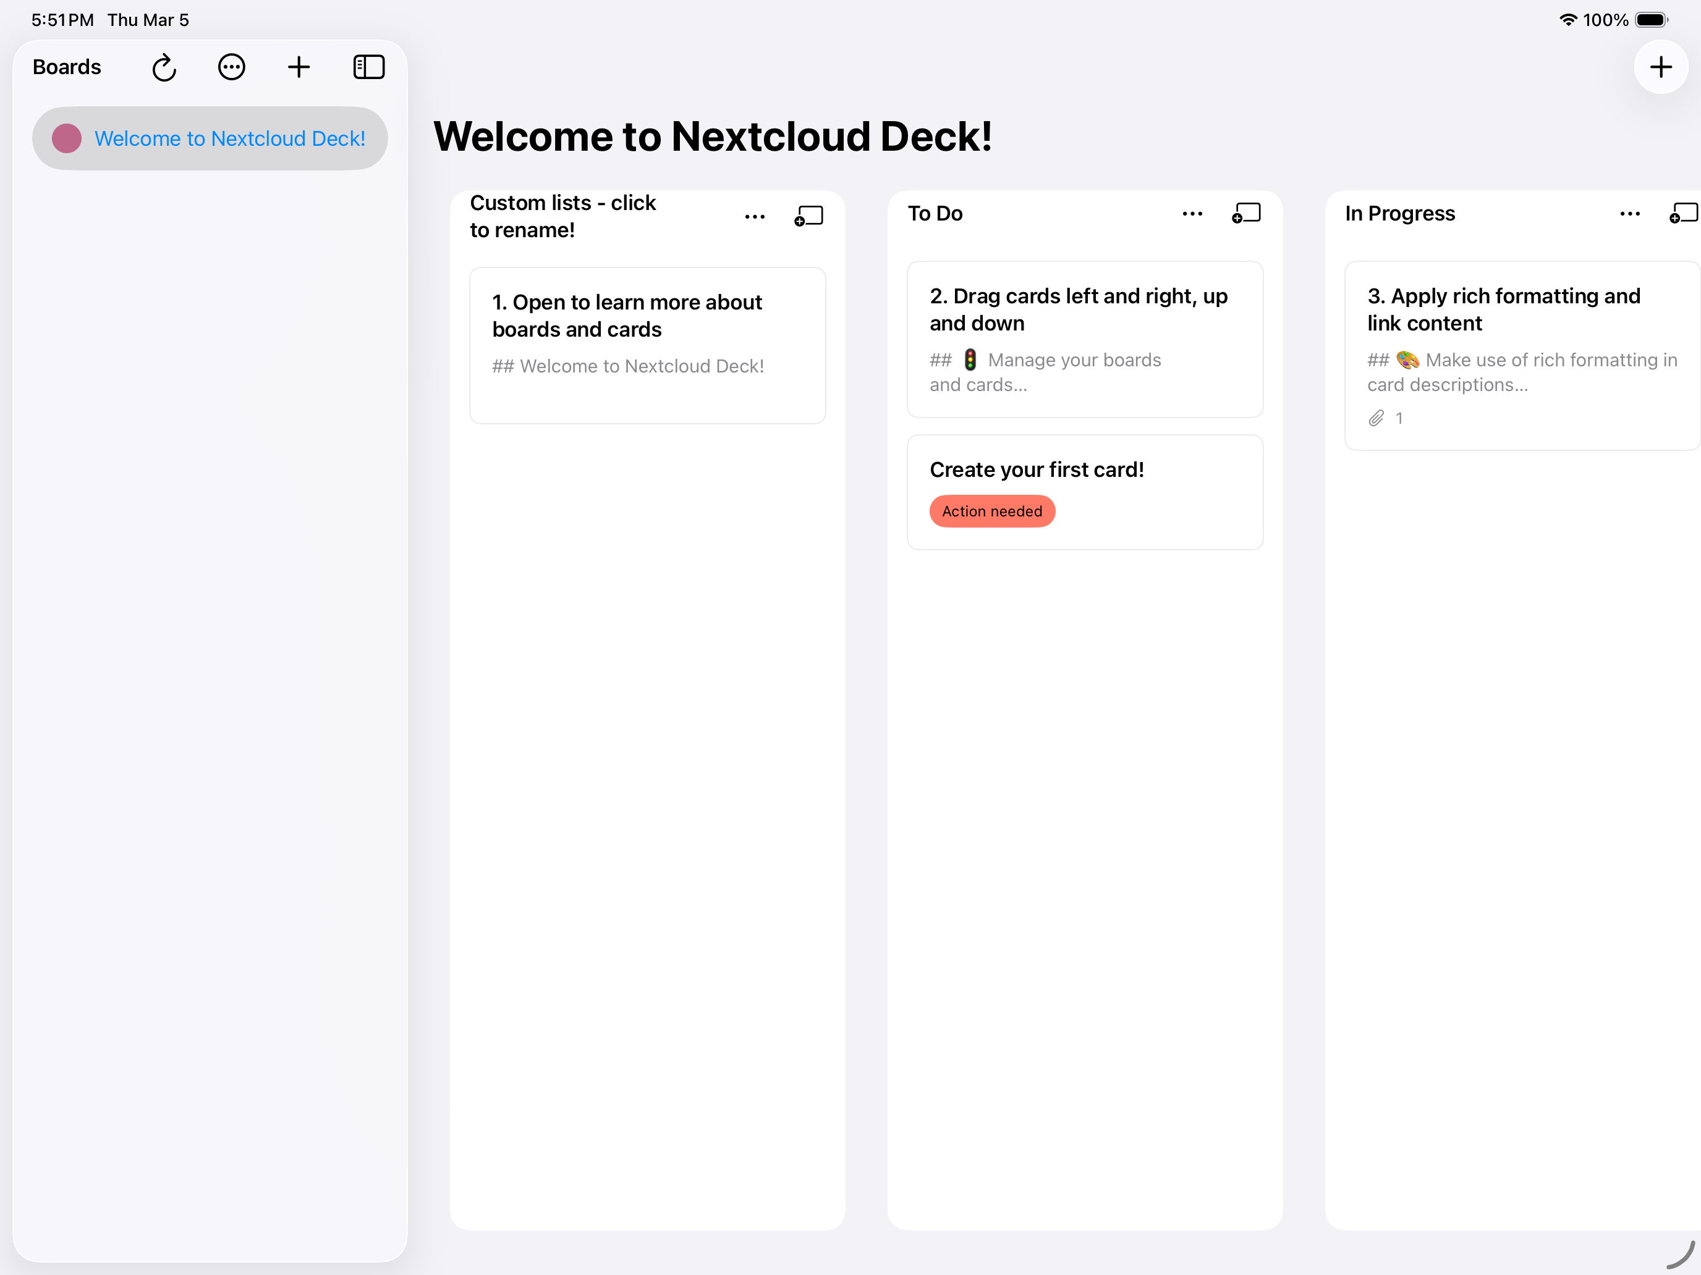Click the attachment paperclip icon on card 3

click(x=1376, y=419)
